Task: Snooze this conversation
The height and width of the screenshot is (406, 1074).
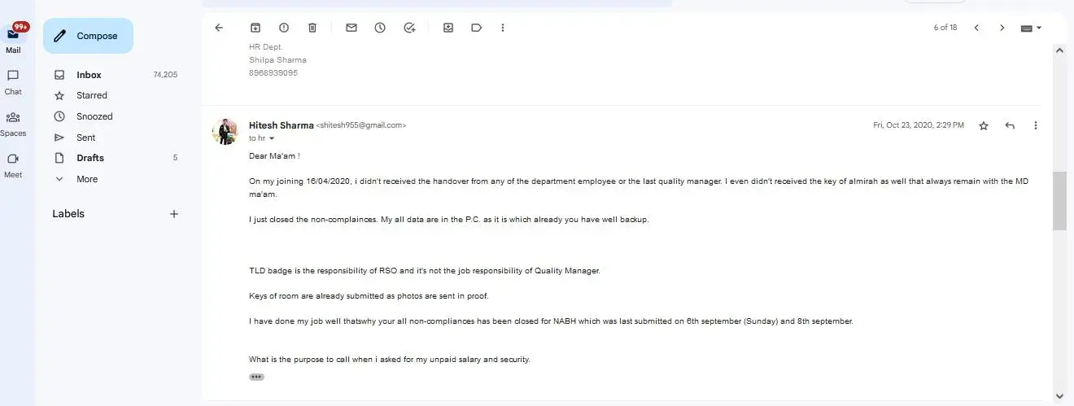Action: 380,28
